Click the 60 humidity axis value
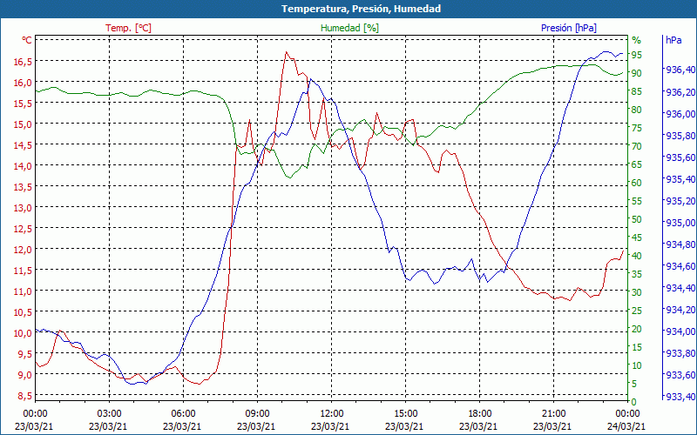The width and height of the screenshot is (697, 435). 637,183
